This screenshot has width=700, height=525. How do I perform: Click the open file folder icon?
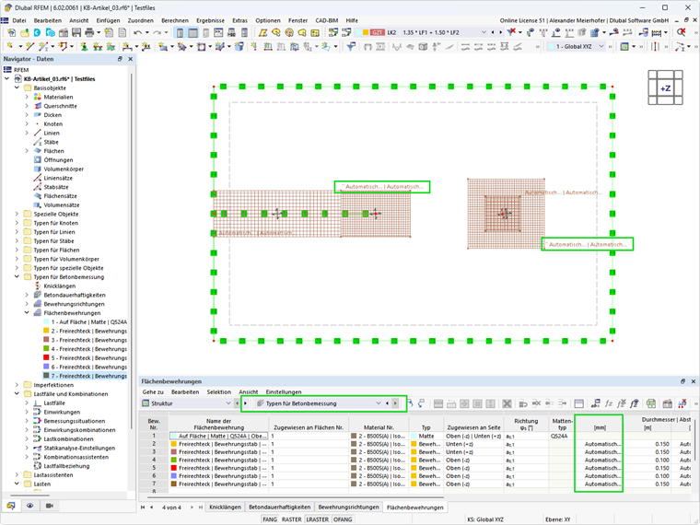click(25, 32)
